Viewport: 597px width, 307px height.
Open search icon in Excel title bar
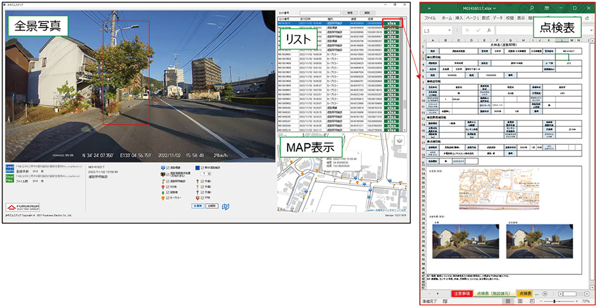(532, 8)
